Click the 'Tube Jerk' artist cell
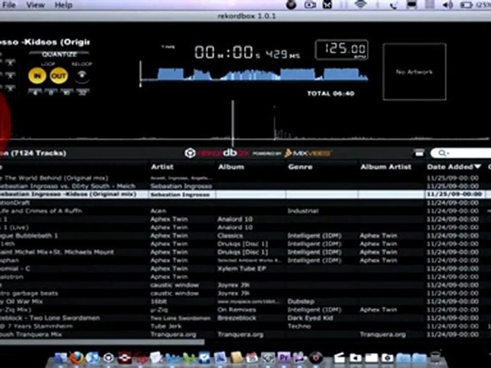 [166, 327]
